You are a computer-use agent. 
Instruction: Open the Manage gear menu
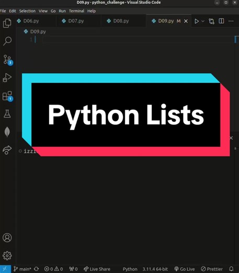tap(7, 256)
